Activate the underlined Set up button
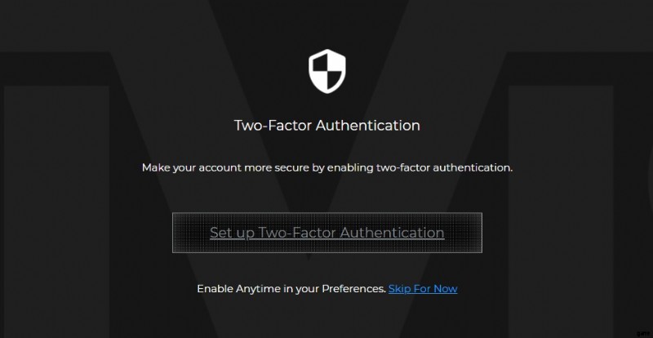 326,233
